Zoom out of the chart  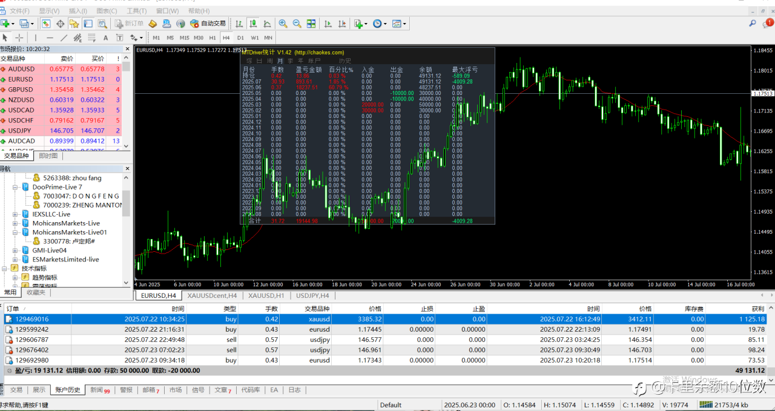[x=297, y=24]
